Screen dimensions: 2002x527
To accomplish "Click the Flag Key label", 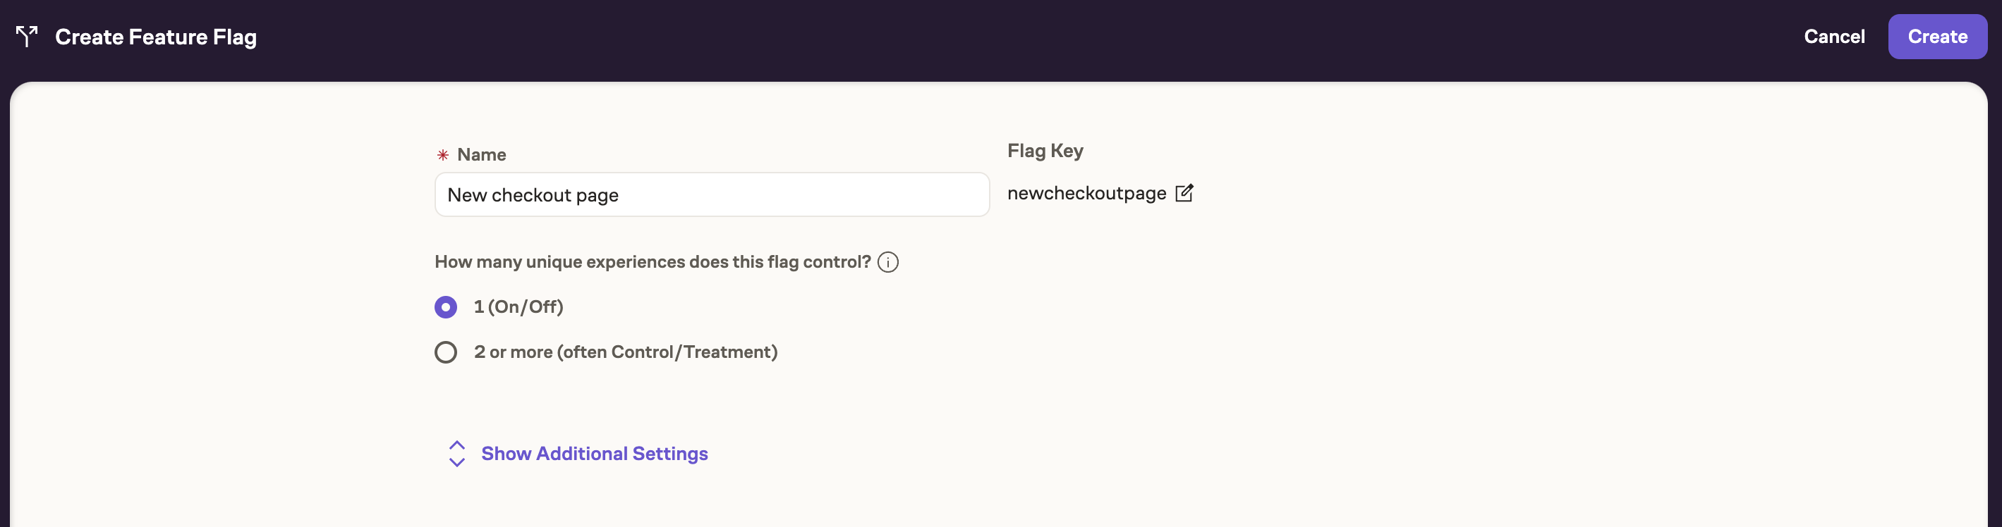I will click(1045, 151).
